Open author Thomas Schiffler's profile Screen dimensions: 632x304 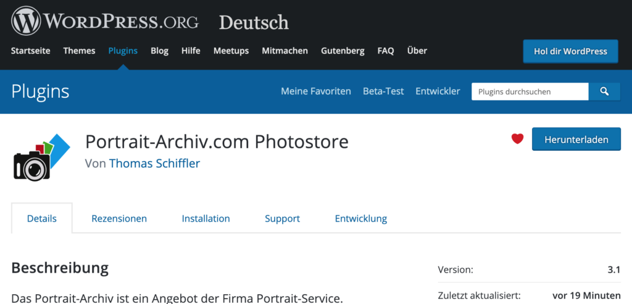(154, 163)
